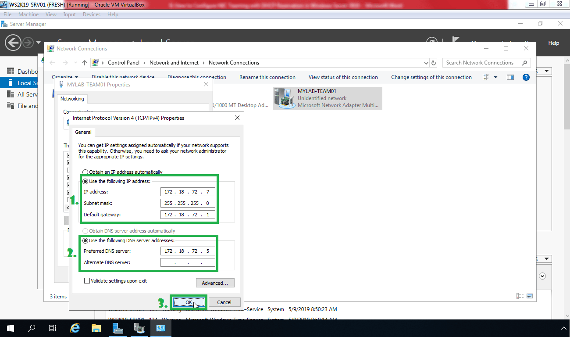This screenshot has height=337, width=570.
Task: Open the Server Manager Help menu
Action: tap(553, 43)
